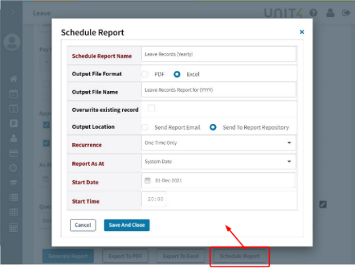Click the Schedule Report Name field
Screen dimensions: 355x268
coord(219,54)
